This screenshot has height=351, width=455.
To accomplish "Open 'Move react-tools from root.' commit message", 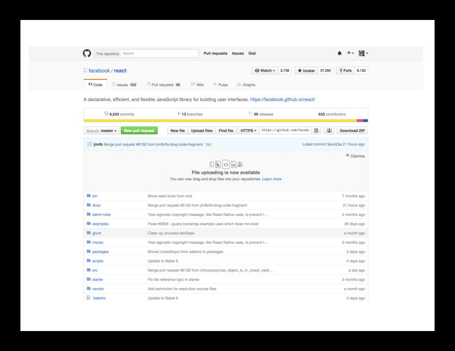I will click(170, 196).
